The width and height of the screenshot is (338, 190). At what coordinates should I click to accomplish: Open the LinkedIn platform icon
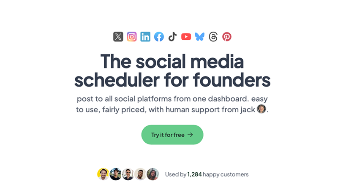point(145,37)
